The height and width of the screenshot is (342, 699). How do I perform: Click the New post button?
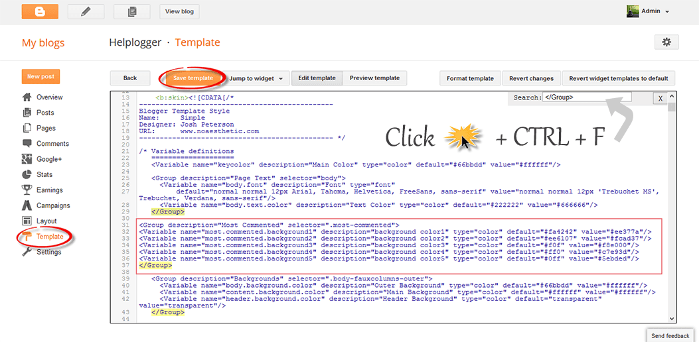coord(40,77)
